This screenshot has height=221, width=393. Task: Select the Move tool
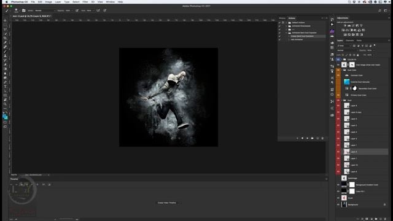pos(5,20)
